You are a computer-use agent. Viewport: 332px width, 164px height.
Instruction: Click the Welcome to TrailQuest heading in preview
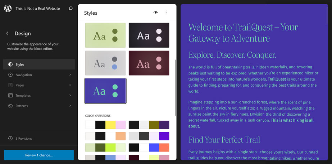pos(243,33)
